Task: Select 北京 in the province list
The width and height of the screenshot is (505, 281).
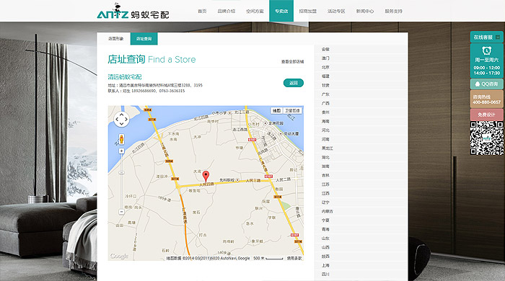Action: click(325, 67)
